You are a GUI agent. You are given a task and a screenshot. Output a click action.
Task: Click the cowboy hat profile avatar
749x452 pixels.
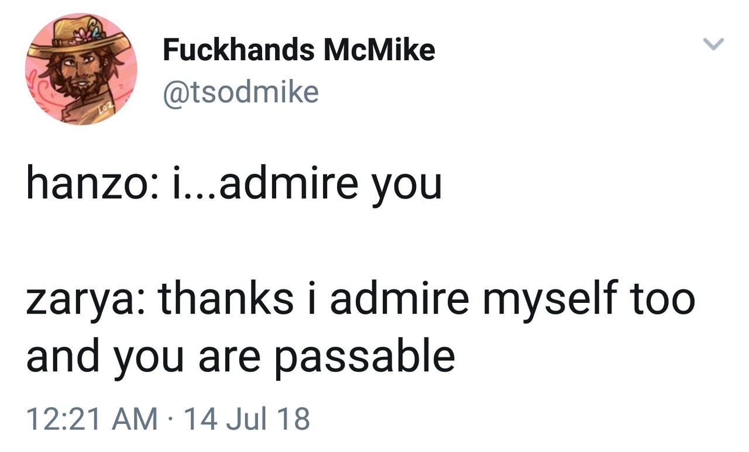pos(81,69)
